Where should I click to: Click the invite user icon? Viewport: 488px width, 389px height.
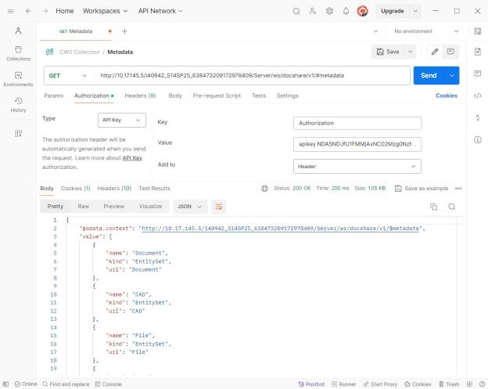click(313, 11)
